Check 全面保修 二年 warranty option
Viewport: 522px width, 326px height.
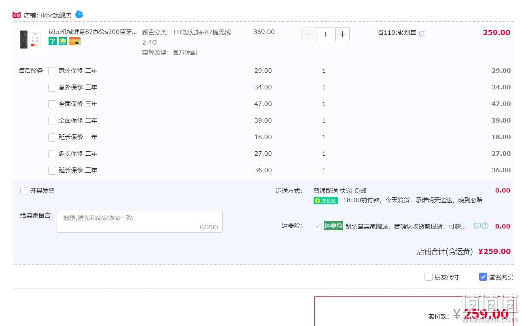[52, 121]
